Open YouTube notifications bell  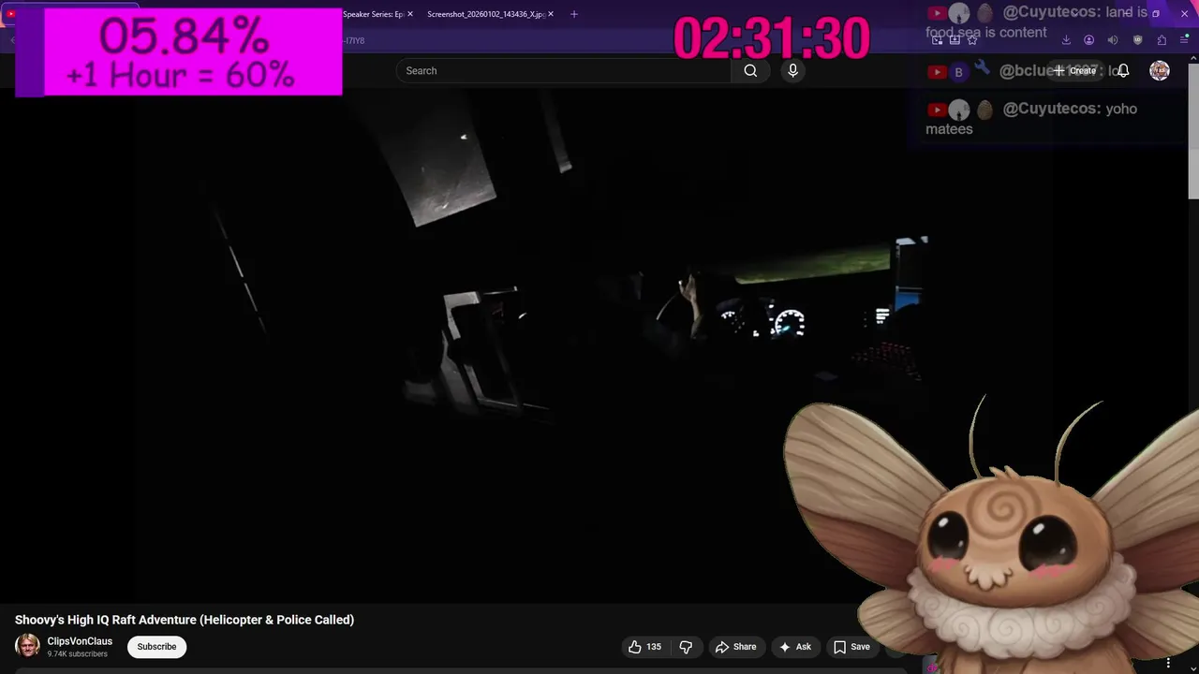[1123, 70]
